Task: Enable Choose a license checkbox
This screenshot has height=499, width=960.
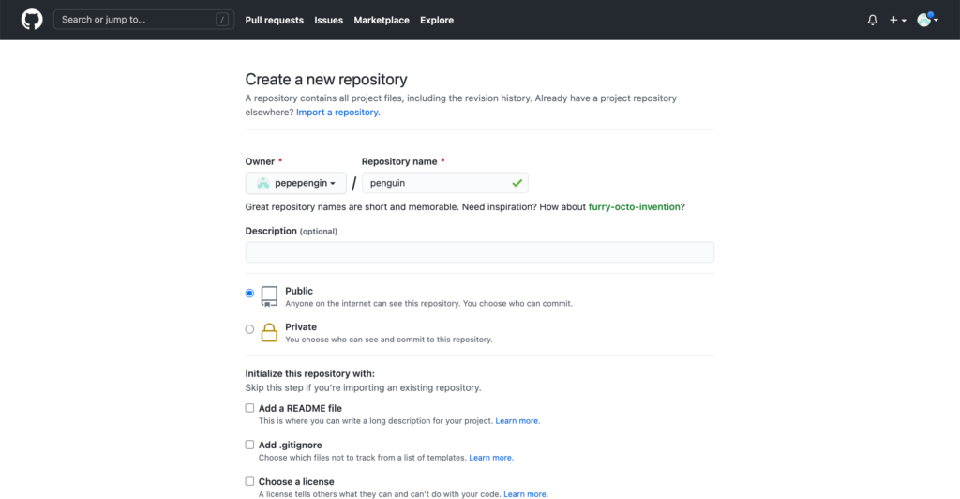Action: click(249, 481)
